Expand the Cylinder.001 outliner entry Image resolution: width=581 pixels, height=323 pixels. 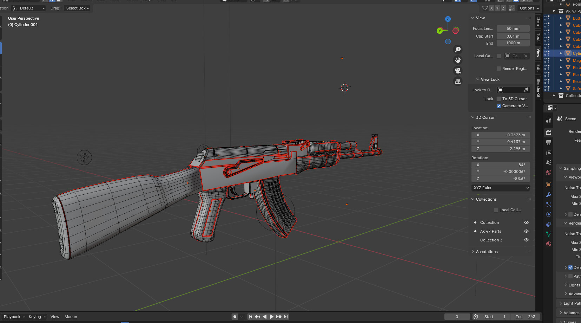click(x=561, y=53)
